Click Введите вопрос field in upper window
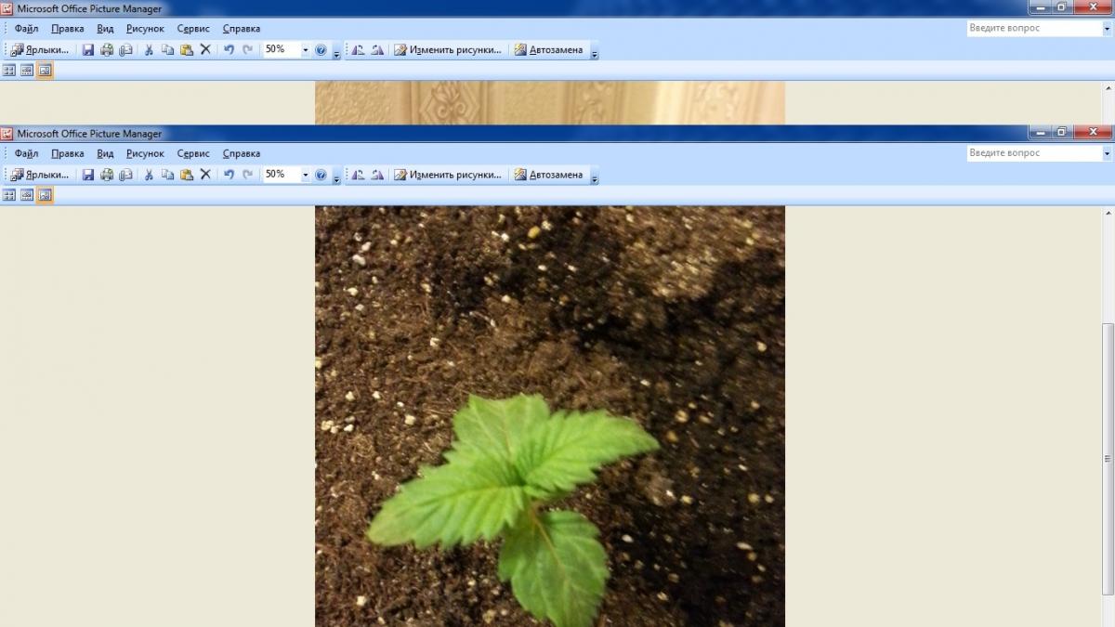The image size is (1115, 627). (1033, 29)
